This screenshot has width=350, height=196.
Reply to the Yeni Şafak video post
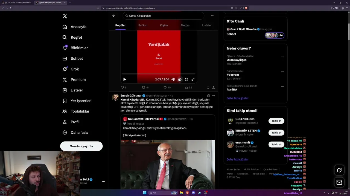[x=123, y=87]
